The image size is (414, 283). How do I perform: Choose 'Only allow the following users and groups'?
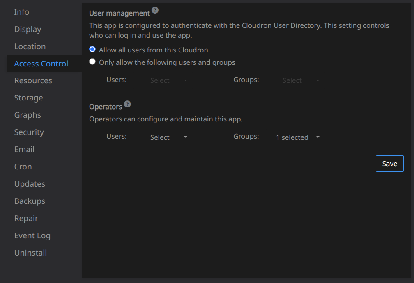pos(92,62)
